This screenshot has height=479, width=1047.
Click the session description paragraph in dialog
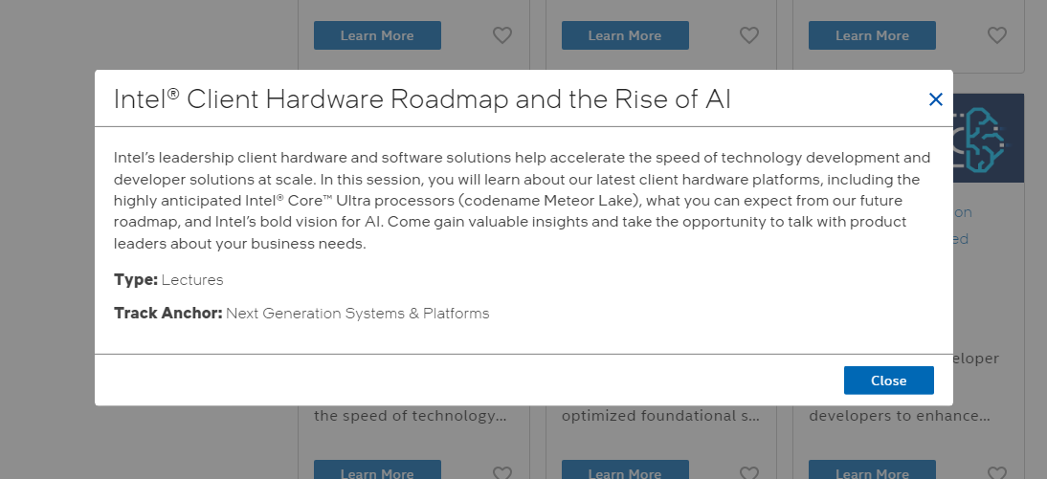tap(523, 200)
